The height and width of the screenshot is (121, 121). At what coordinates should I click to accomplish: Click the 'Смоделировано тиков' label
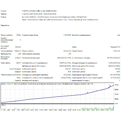click(30, 35)
